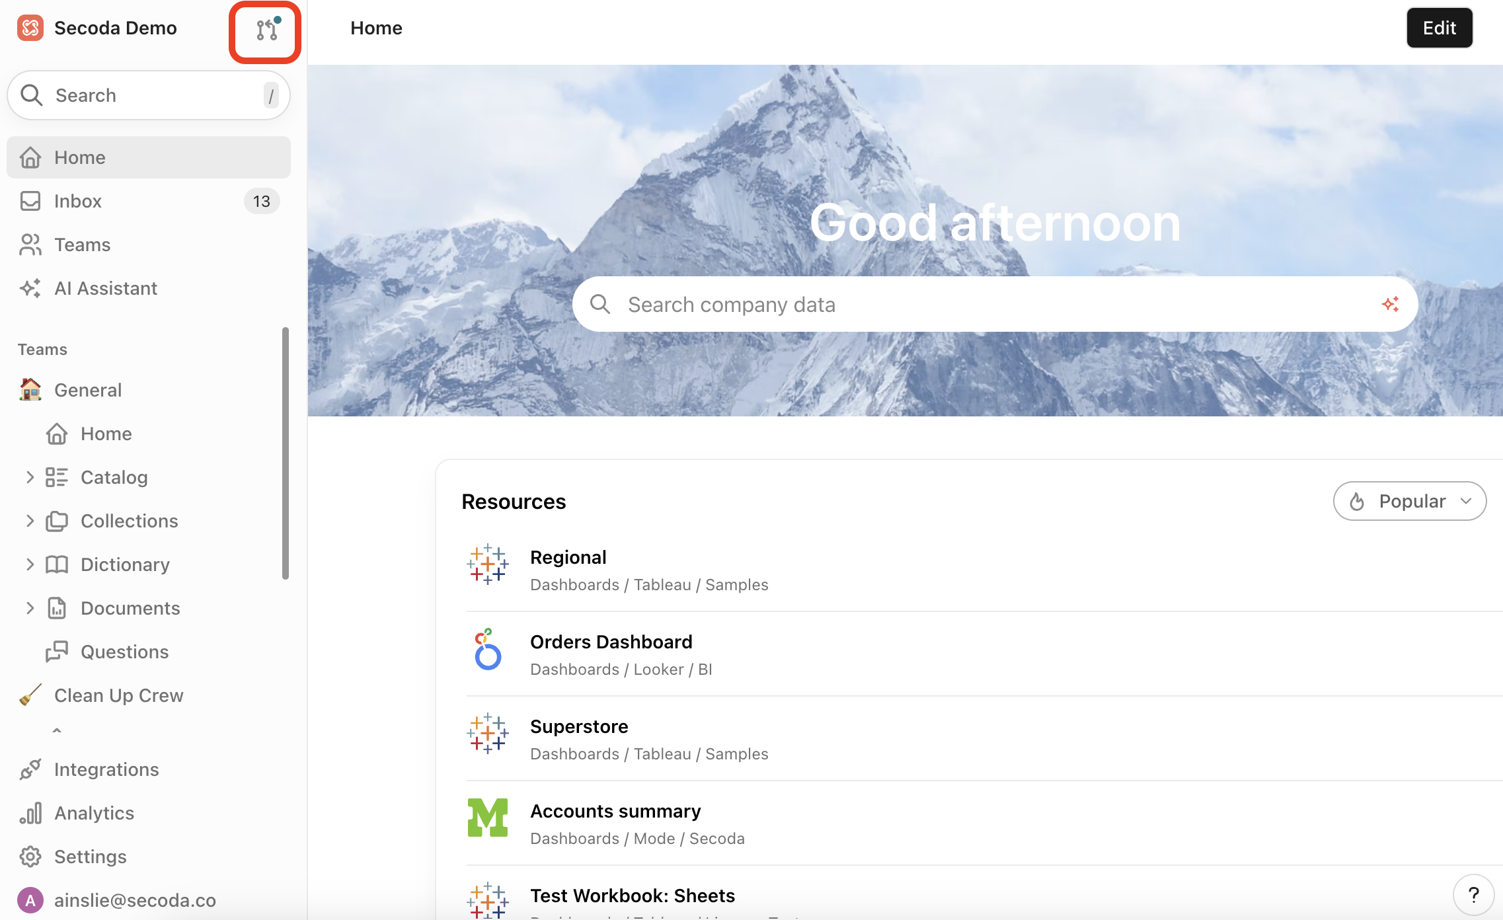Image resolution: width=1503 pixels, height=920 pixels.
Task: Open AI Assistant from sidebar
Action: coord(105,288)
